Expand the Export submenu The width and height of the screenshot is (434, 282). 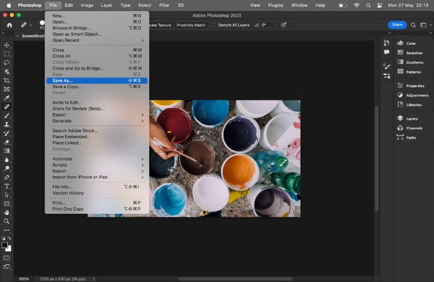point(97,115)
